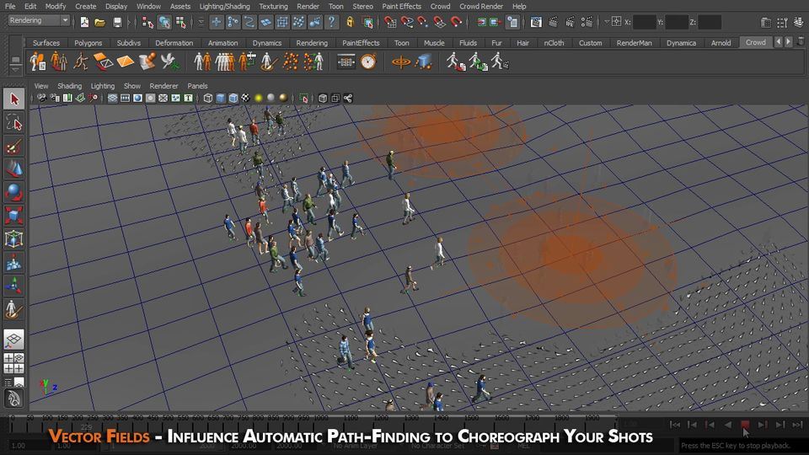Click the shelf trash can icon

click(x=801, y=42)
